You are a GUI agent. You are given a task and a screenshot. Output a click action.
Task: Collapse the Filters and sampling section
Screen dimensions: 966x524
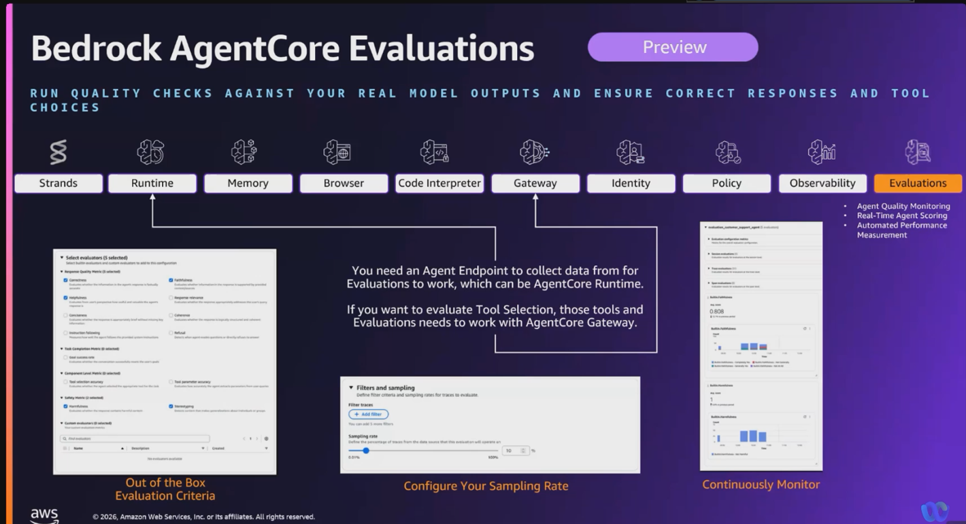(351, 387)
